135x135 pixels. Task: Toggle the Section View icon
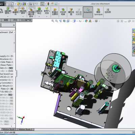[x=64, y=21]
